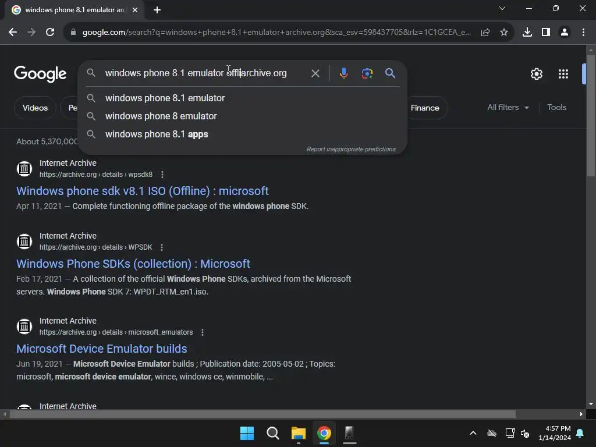Open more options for wpsdk8 result
This screenshot has width=596, height=447.
(162, 175)
